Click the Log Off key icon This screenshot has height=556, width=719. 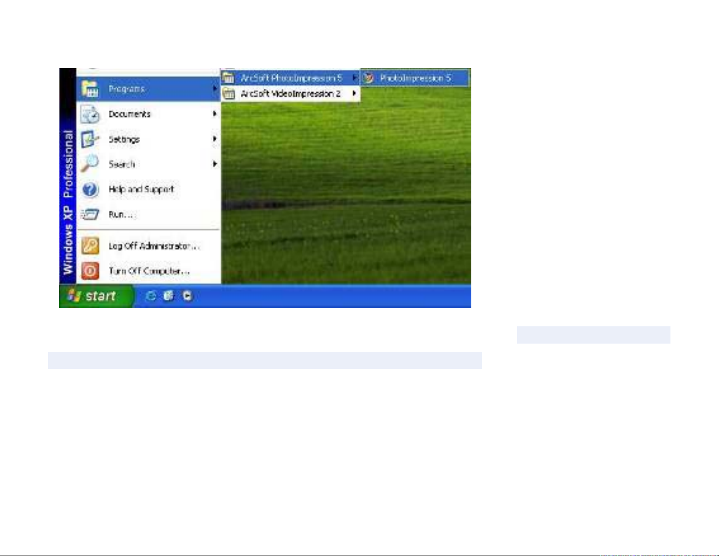tap(90, 246)
